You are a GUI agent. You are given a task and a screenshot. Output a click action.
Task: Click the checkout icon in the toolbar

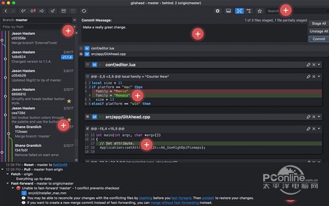[53, 11]
